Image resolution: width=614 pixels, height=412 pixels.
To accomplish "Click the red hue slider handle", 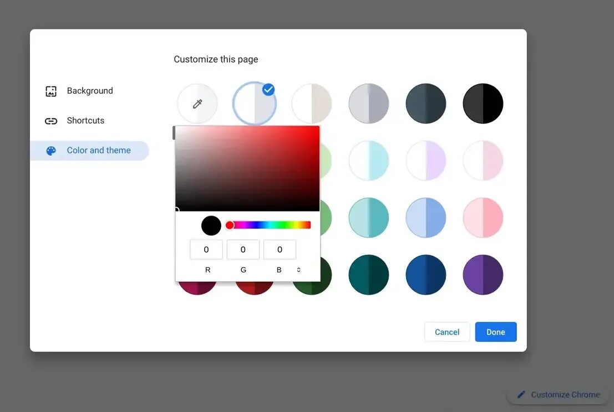I will (x=230, y=225).
